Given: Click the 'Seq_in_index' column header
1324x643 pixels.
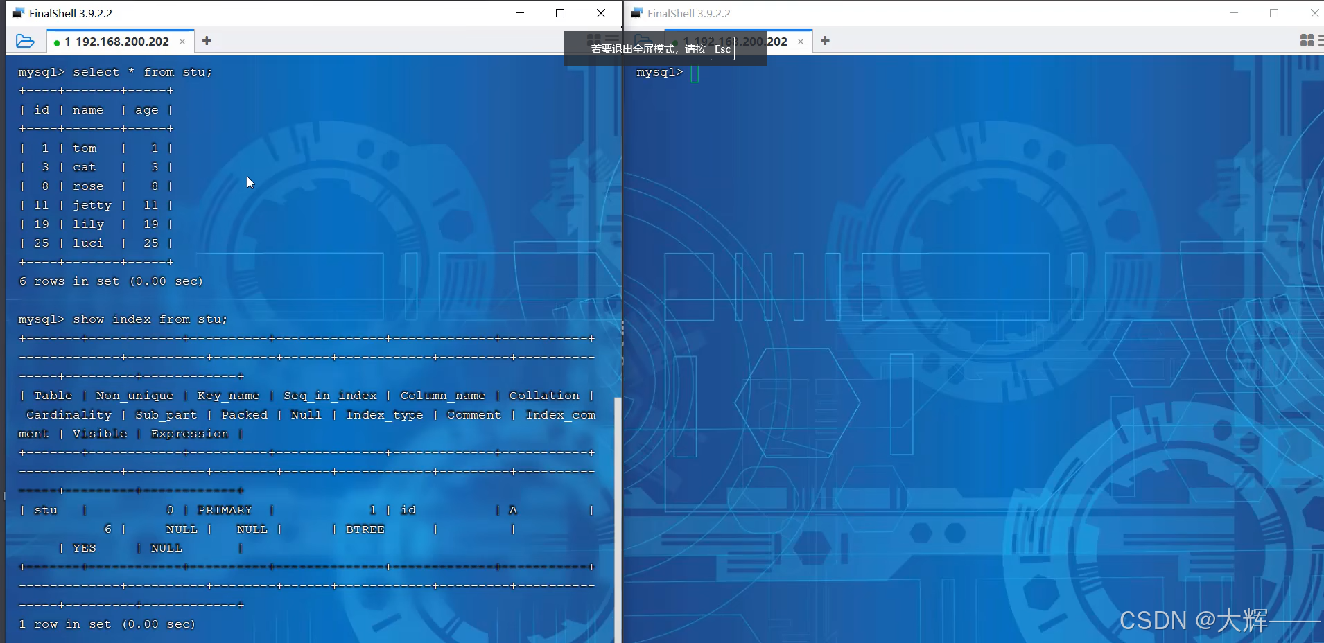Looking at the screenshot, I should (330, 396).
